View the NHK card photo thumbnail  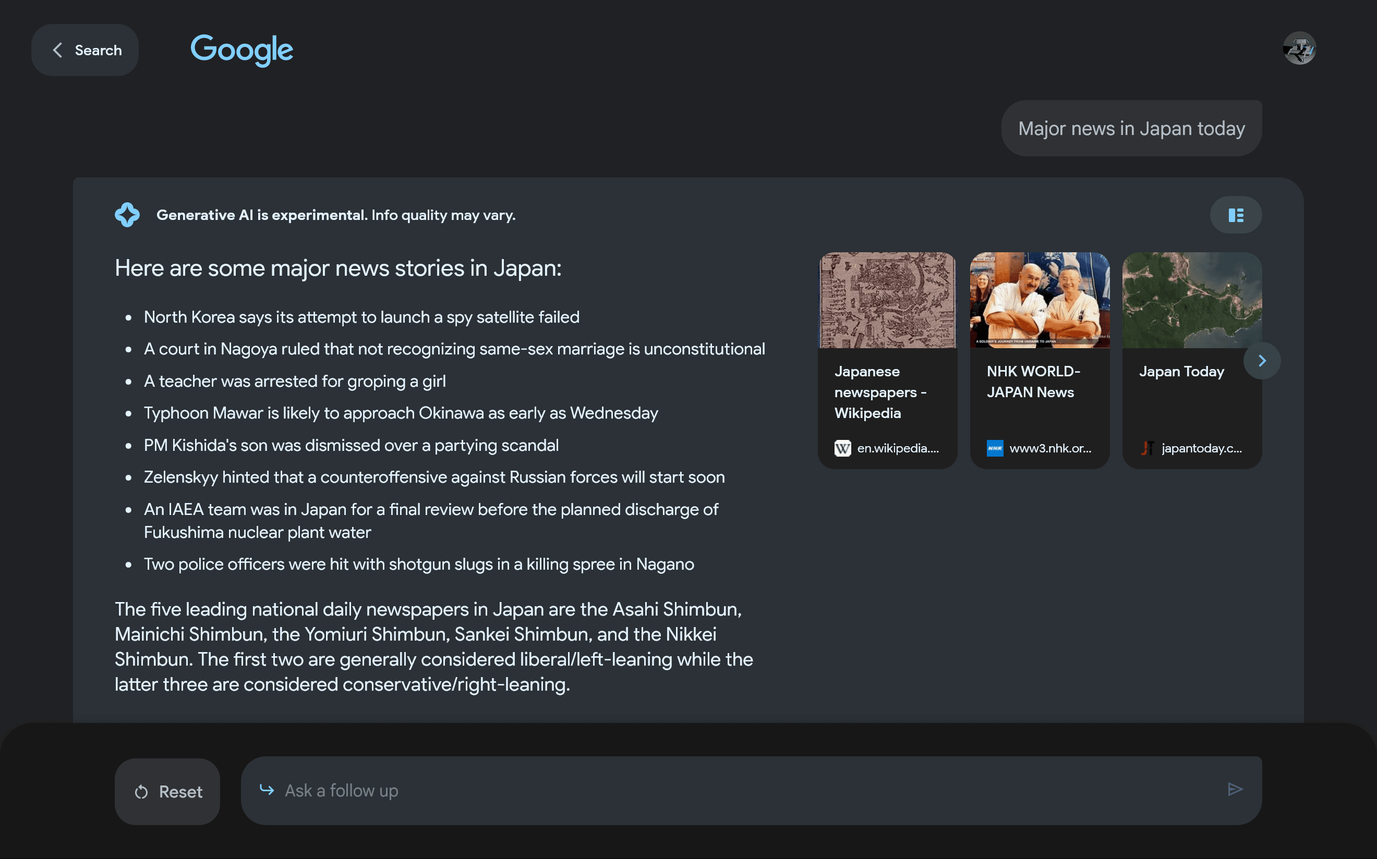pyautogui.click(x=1040, y=300)
